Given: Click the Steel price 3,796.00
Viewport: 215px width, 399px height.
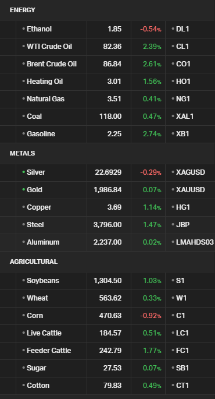Looking at the screenshot, I should pos(107,225).
